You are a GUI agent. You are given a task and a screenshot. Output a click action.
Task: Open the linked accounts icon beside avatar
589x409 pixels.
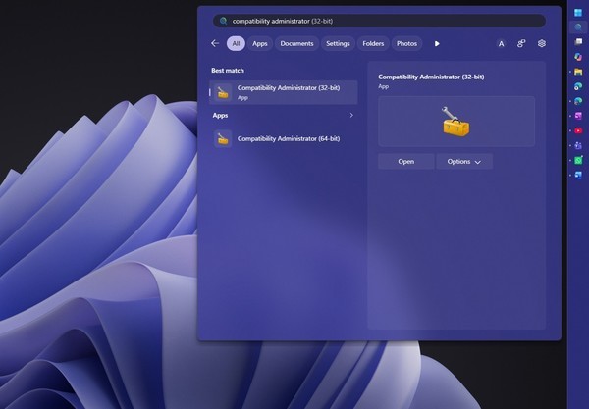(521, 43)
